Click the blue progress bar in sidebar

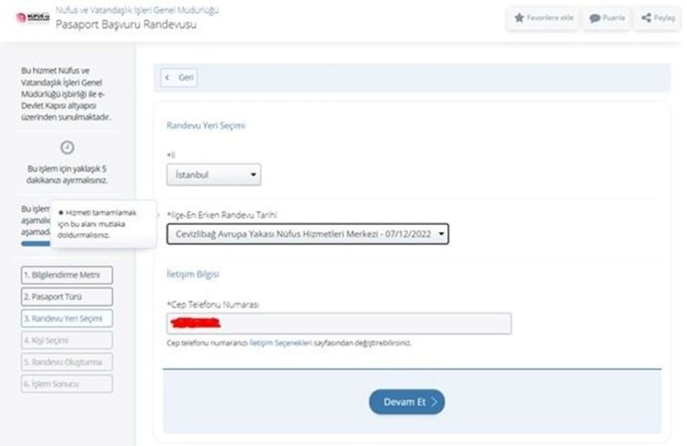pyautogui.click(x=36, y=244)
